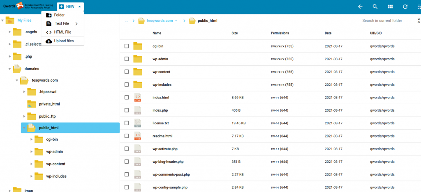Expand the .php tree folder arrow
421x192 pixels.
tap(10, 57)
